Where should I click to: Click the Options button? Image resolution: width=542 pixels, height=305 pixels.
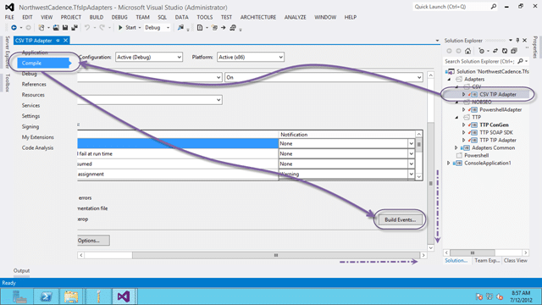pos(93,241)
